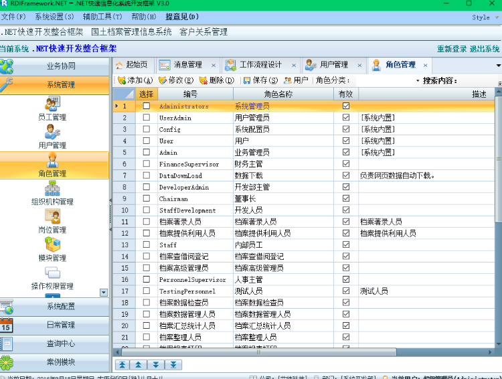Close the 消息管理 tab
The height and width of the screenshot is (379, 502).
[214, 66]
